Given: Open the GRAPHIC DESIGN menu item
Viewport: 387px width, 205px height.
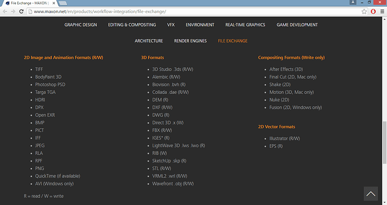Looking at the screenshot, I should coord(81,25).
